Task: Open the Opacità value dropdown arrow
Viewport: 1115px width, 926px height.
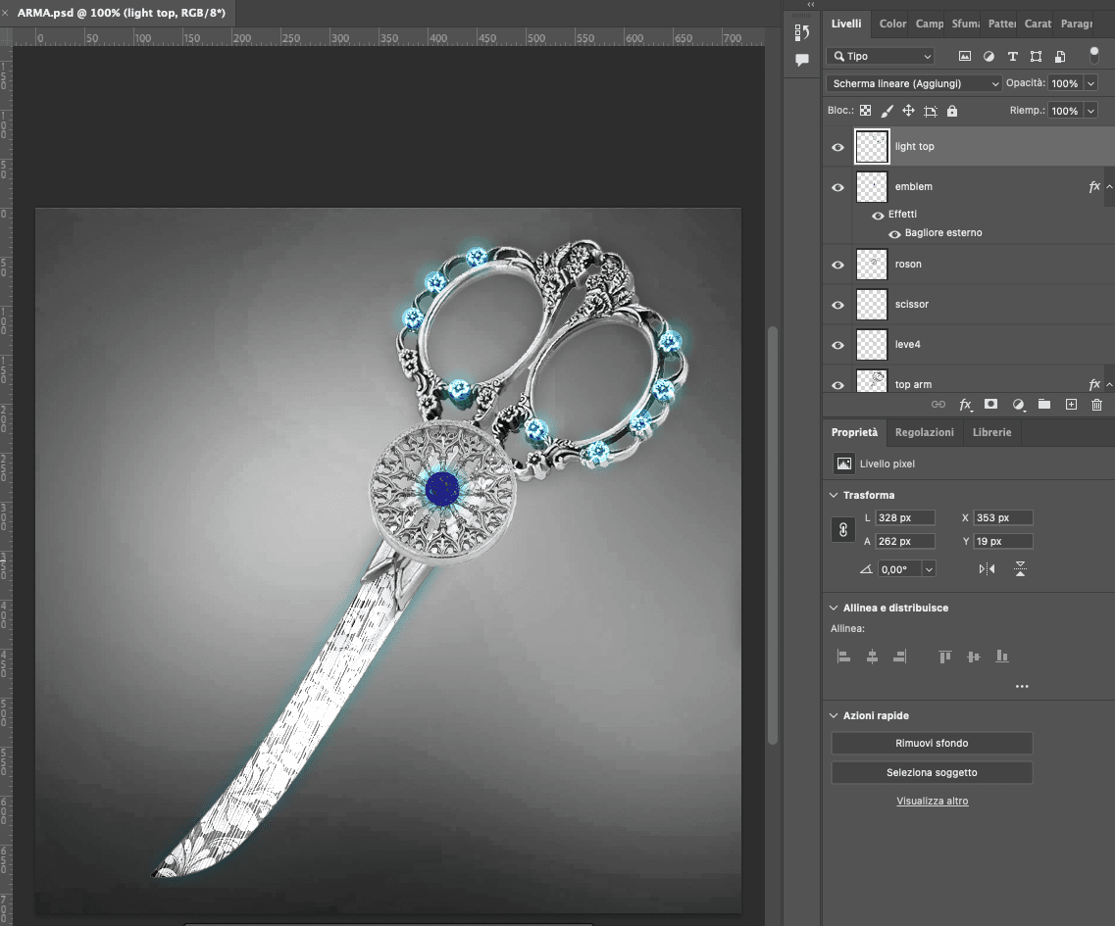Action: pos(1090,83)
